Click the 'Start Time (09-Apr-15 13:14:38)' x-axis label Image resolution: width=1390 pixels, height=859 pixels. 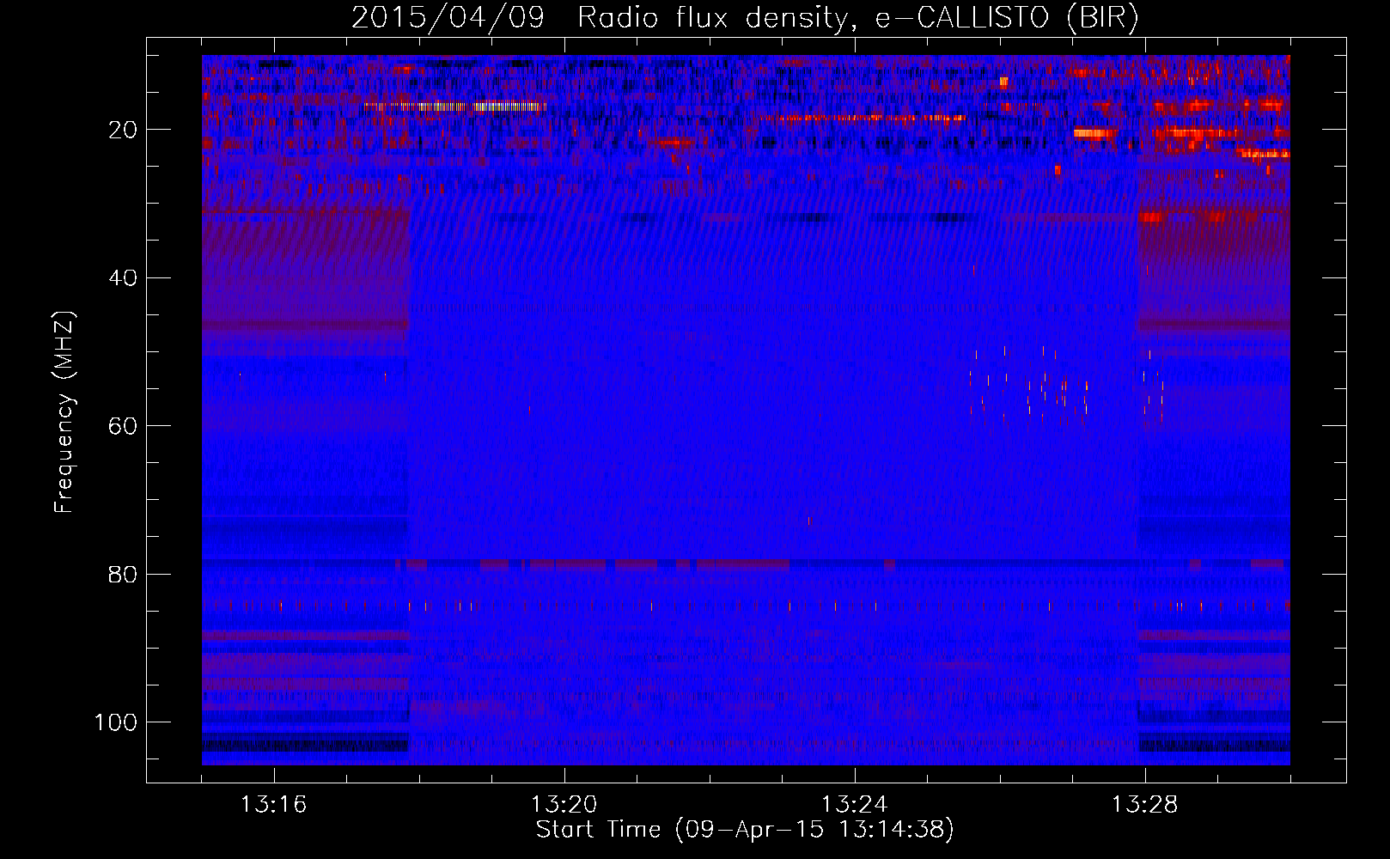point(745,830)
